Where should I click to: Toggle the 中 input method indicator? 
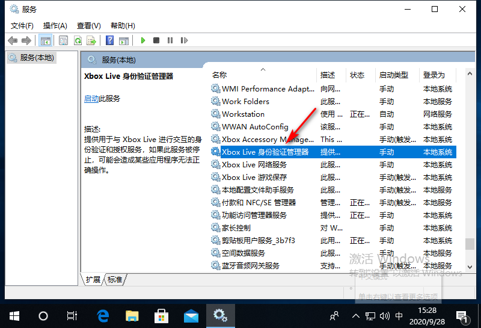[400, 316]
